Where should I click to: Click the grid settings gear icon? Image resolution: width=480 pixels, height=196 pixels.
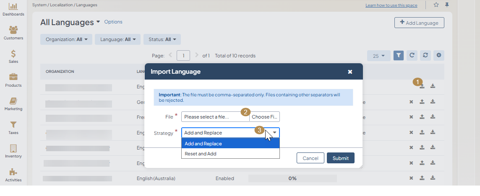439,56
